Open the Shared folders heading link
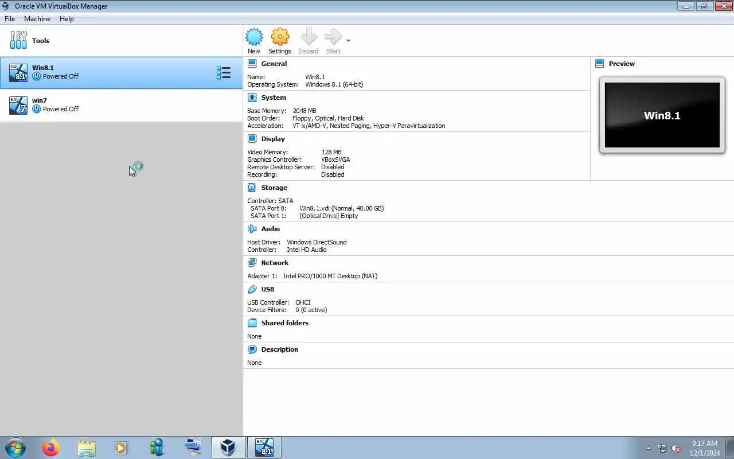This screenshot has width=734, height=459. pos(285,323)
